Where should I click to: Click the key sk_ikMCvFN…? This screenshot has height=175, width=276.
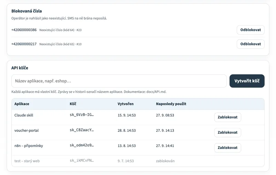[82, 161]
